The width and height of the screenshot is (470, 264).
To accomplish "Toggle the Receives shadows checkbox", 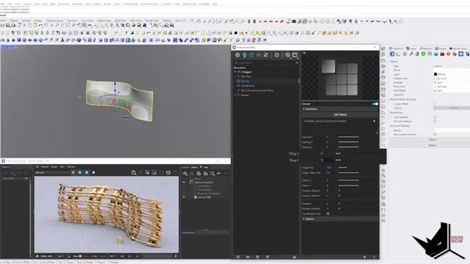I will pyautogui.click(x=435, y=121).
